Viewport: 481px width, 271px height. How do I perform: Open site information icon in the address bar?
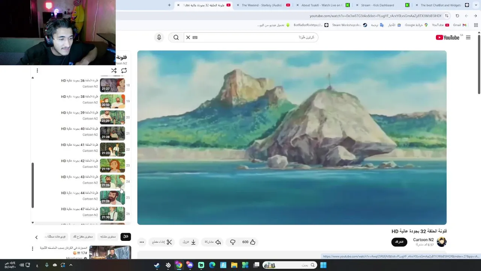[446, 16]
